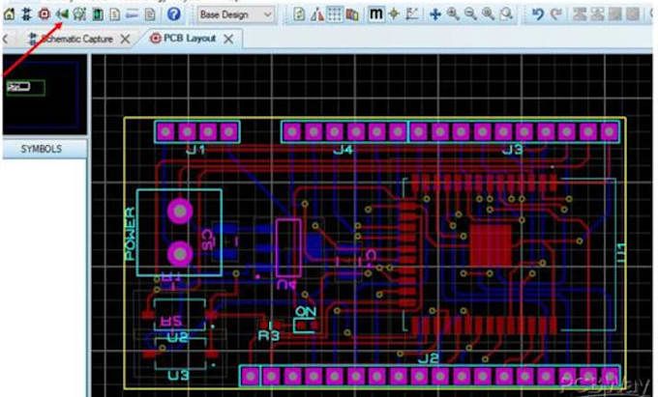Viewport: 658px width, 397px height.
Task: Click the Block Delete icon
Action: (x=633, y=14)
